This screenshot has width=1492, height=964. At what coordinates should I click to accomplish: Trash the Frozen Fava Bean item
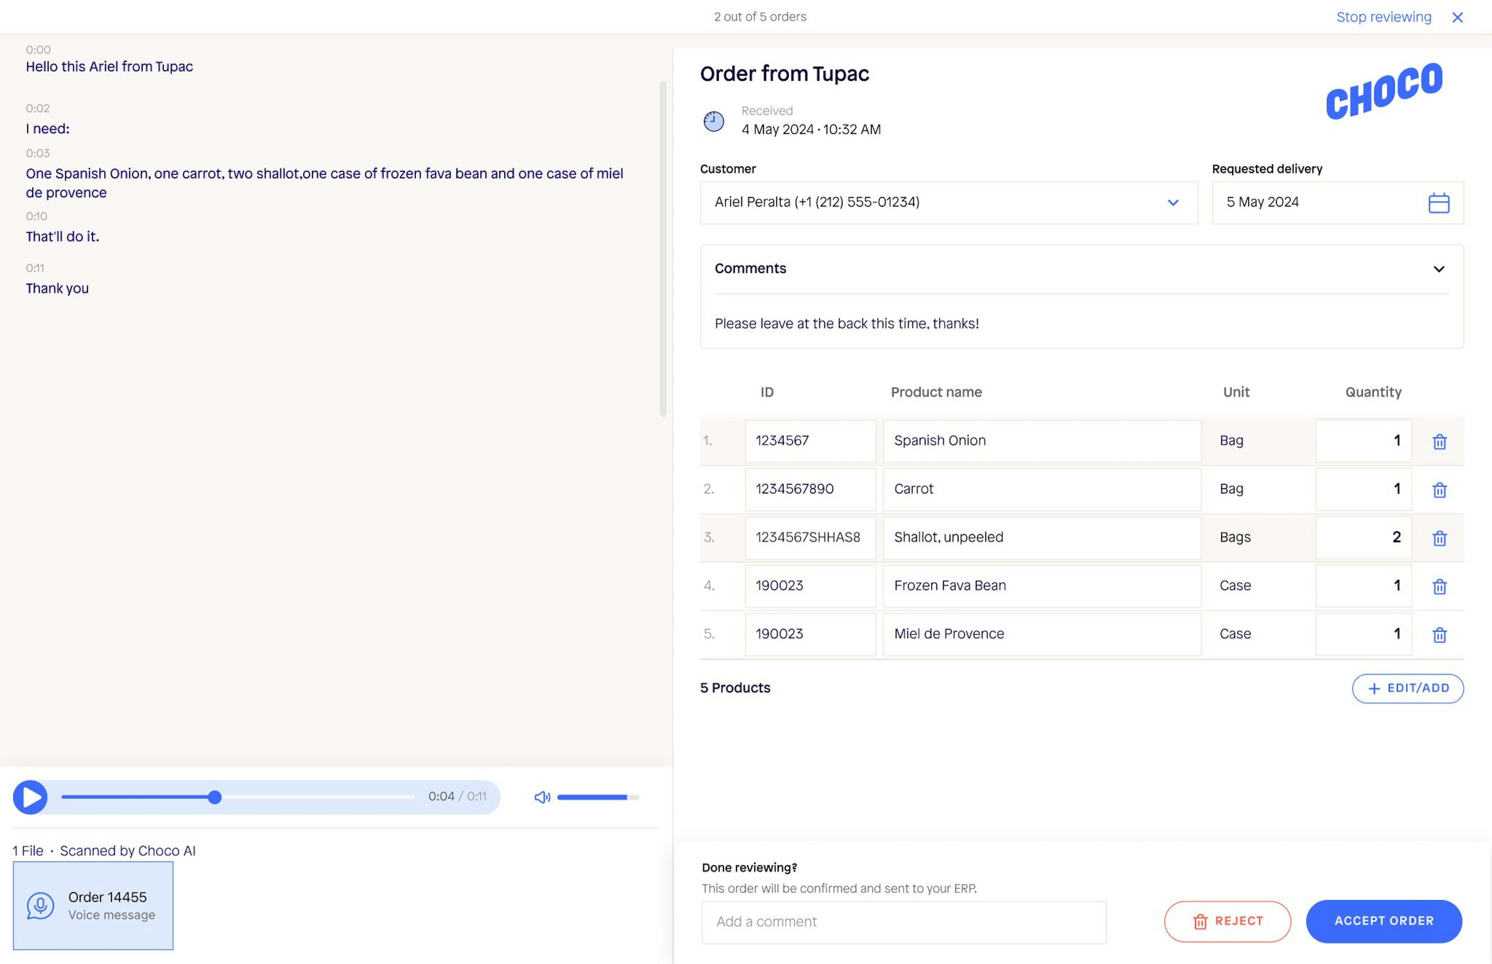(x=1440, y=587)
